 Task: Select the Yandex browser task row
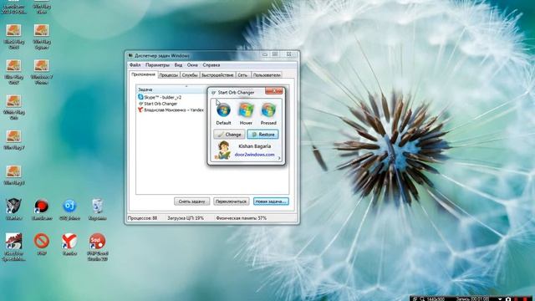(171, 110)
